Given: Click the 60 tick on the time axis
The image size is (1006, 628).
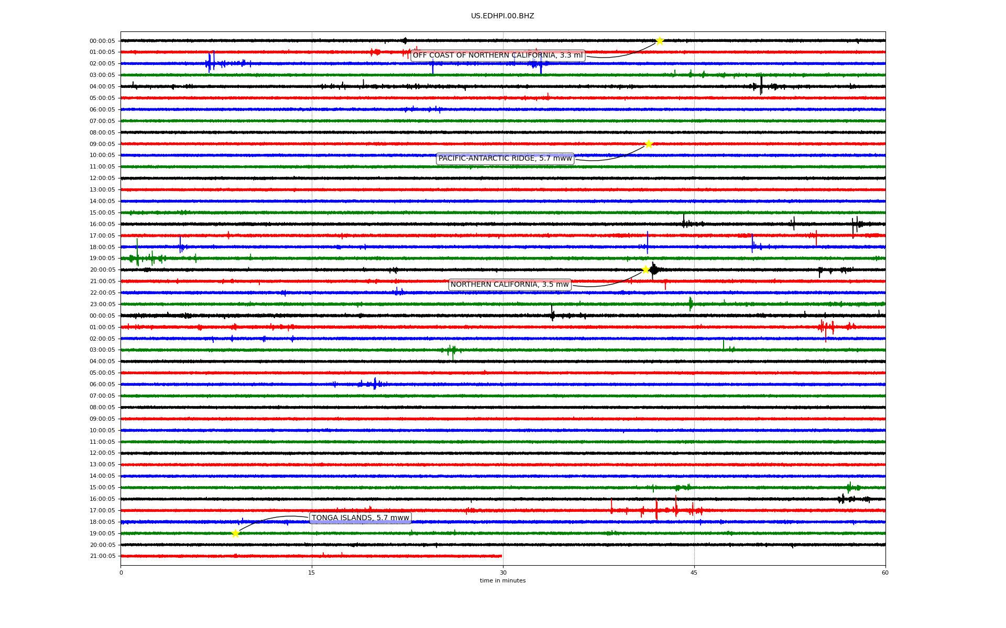Looking at the screenshot, I should [x=885, y=573].
